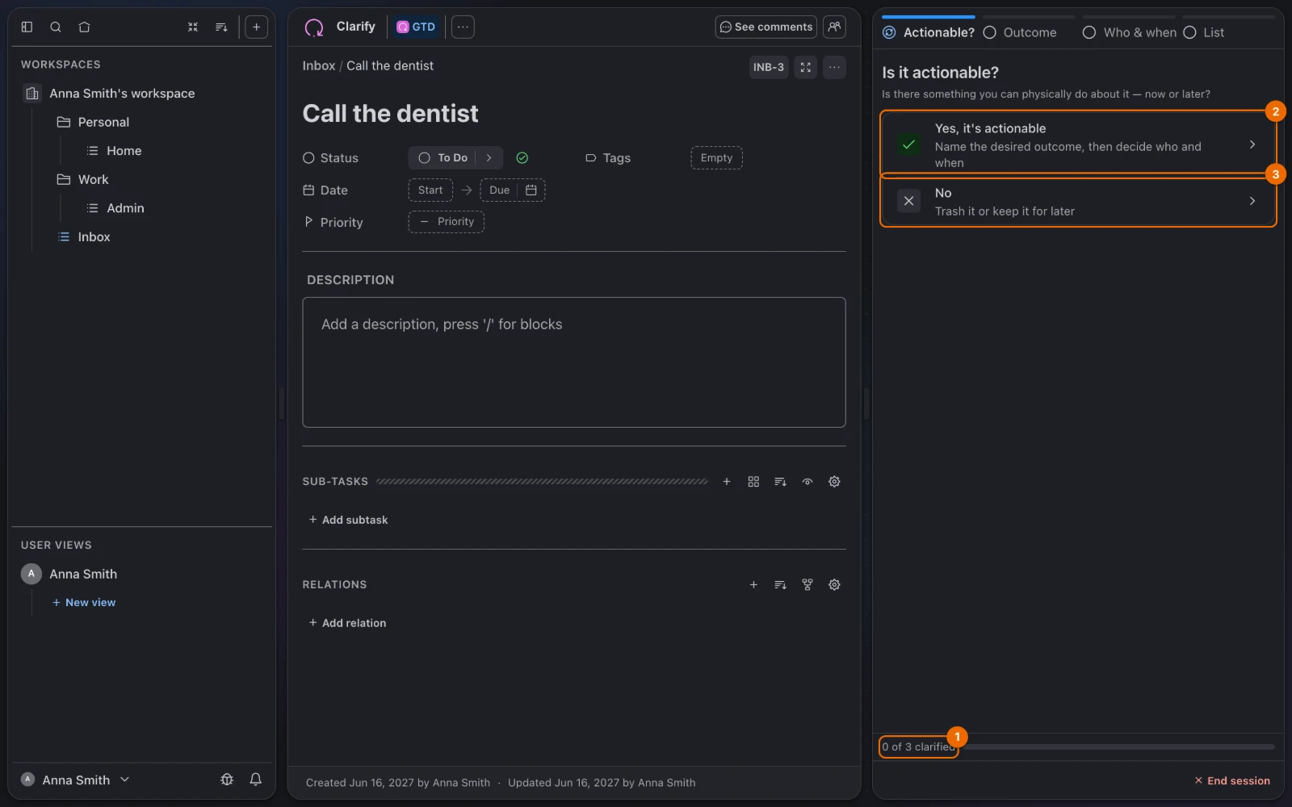This screenshot has height=807, width=1292.
Task: Open the Personal folder in workspaces
Action: (103, 122)
